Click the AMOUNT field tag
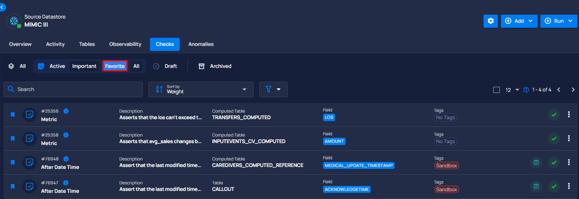The width and height of the screenshot is (579, 199). [x=334, y=141]
